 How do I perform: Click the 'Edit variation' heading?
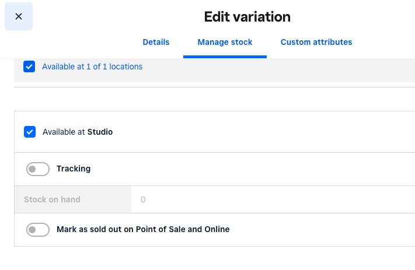click(247, 17)
